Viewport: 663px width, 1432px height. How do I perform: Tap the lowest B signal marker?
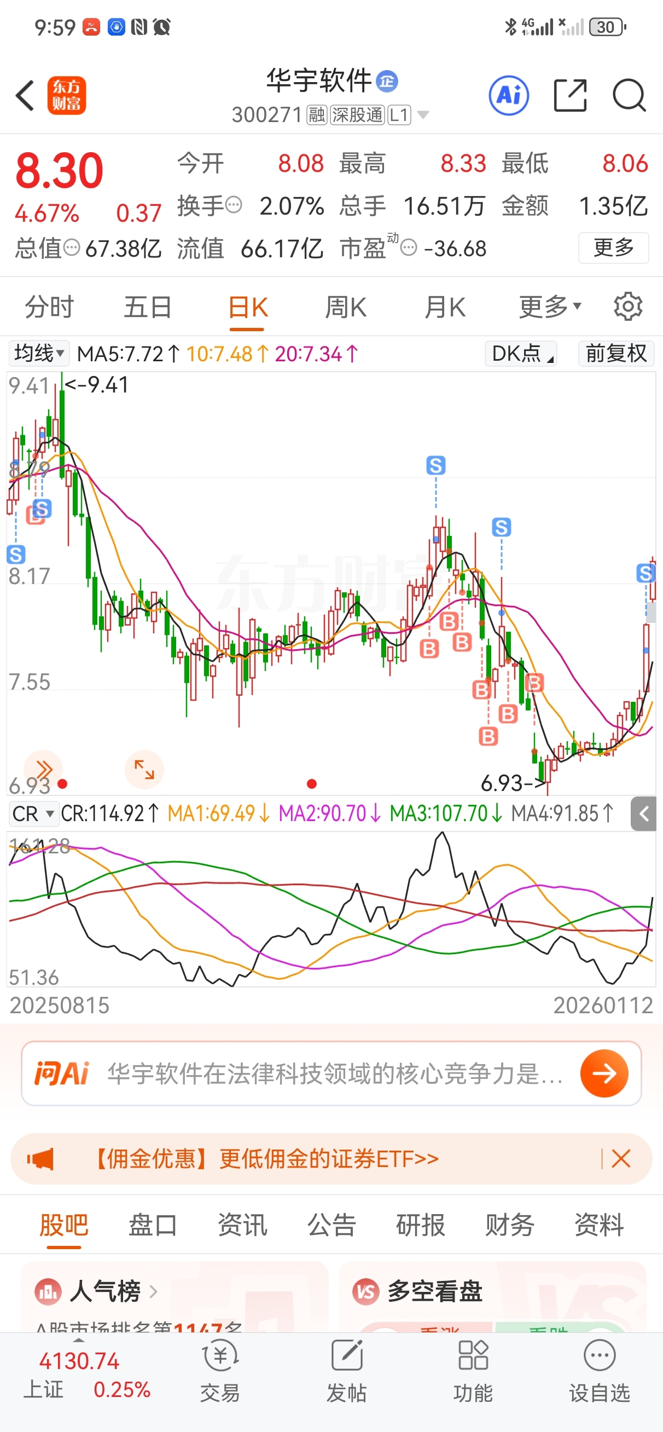pos(488,737)
